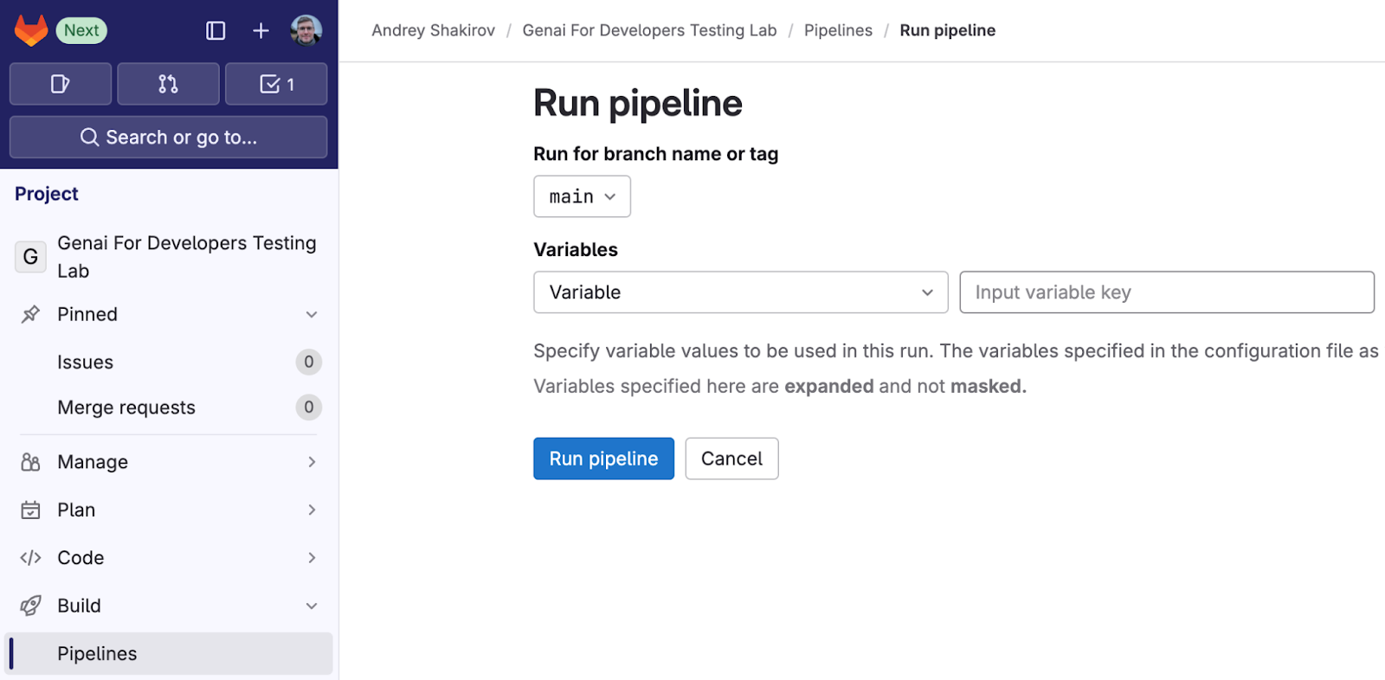Open the user avatar menu

(x=306, y=31)
